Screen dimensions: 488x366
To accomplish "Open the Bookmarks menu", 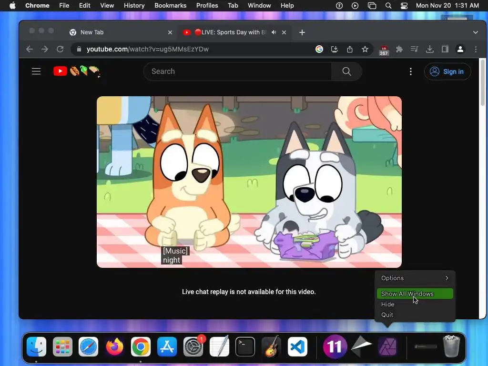I will [171, 6].
